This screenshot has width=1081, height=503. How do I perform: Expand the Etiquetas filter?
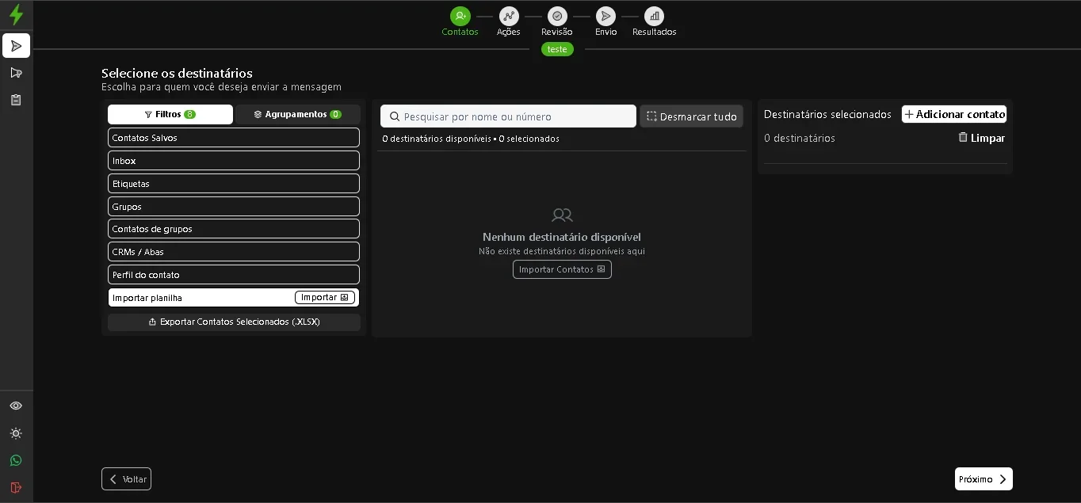(234, 184)
